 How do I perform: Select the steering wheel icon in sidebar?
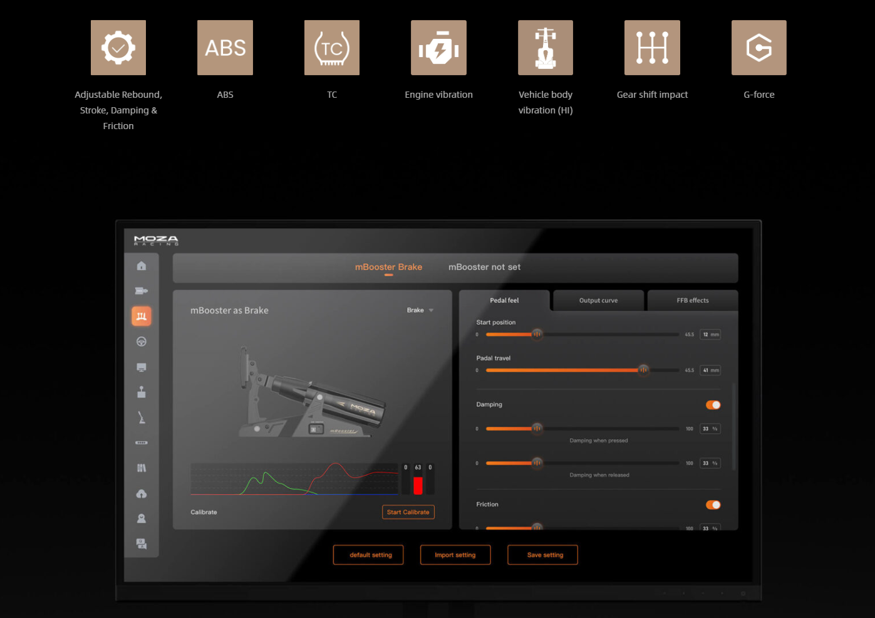pyautogui.click(x=142, y=342)
